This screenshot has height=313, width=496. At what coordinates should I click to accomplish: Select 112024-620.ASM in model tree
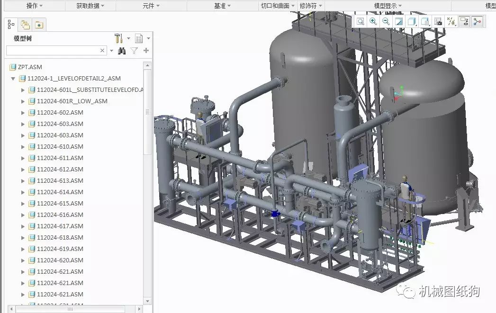click(60, 260)
